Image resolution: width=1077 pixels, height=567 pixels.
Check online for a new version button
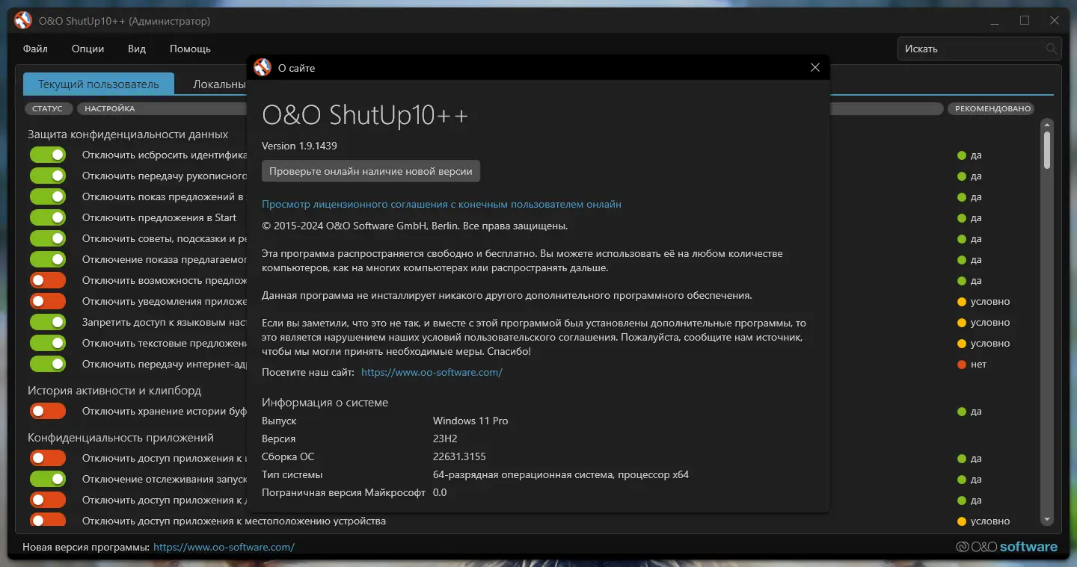(x=371, y=171)
